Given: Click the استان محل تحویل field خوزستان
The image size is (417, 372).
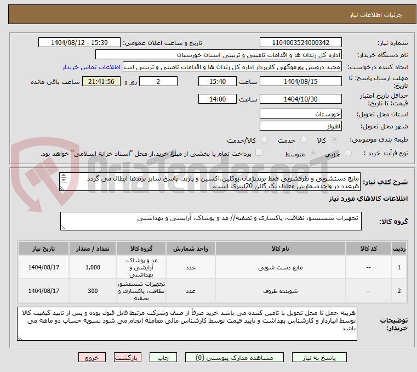Looking at the screenshot, I should click(300, 114).
